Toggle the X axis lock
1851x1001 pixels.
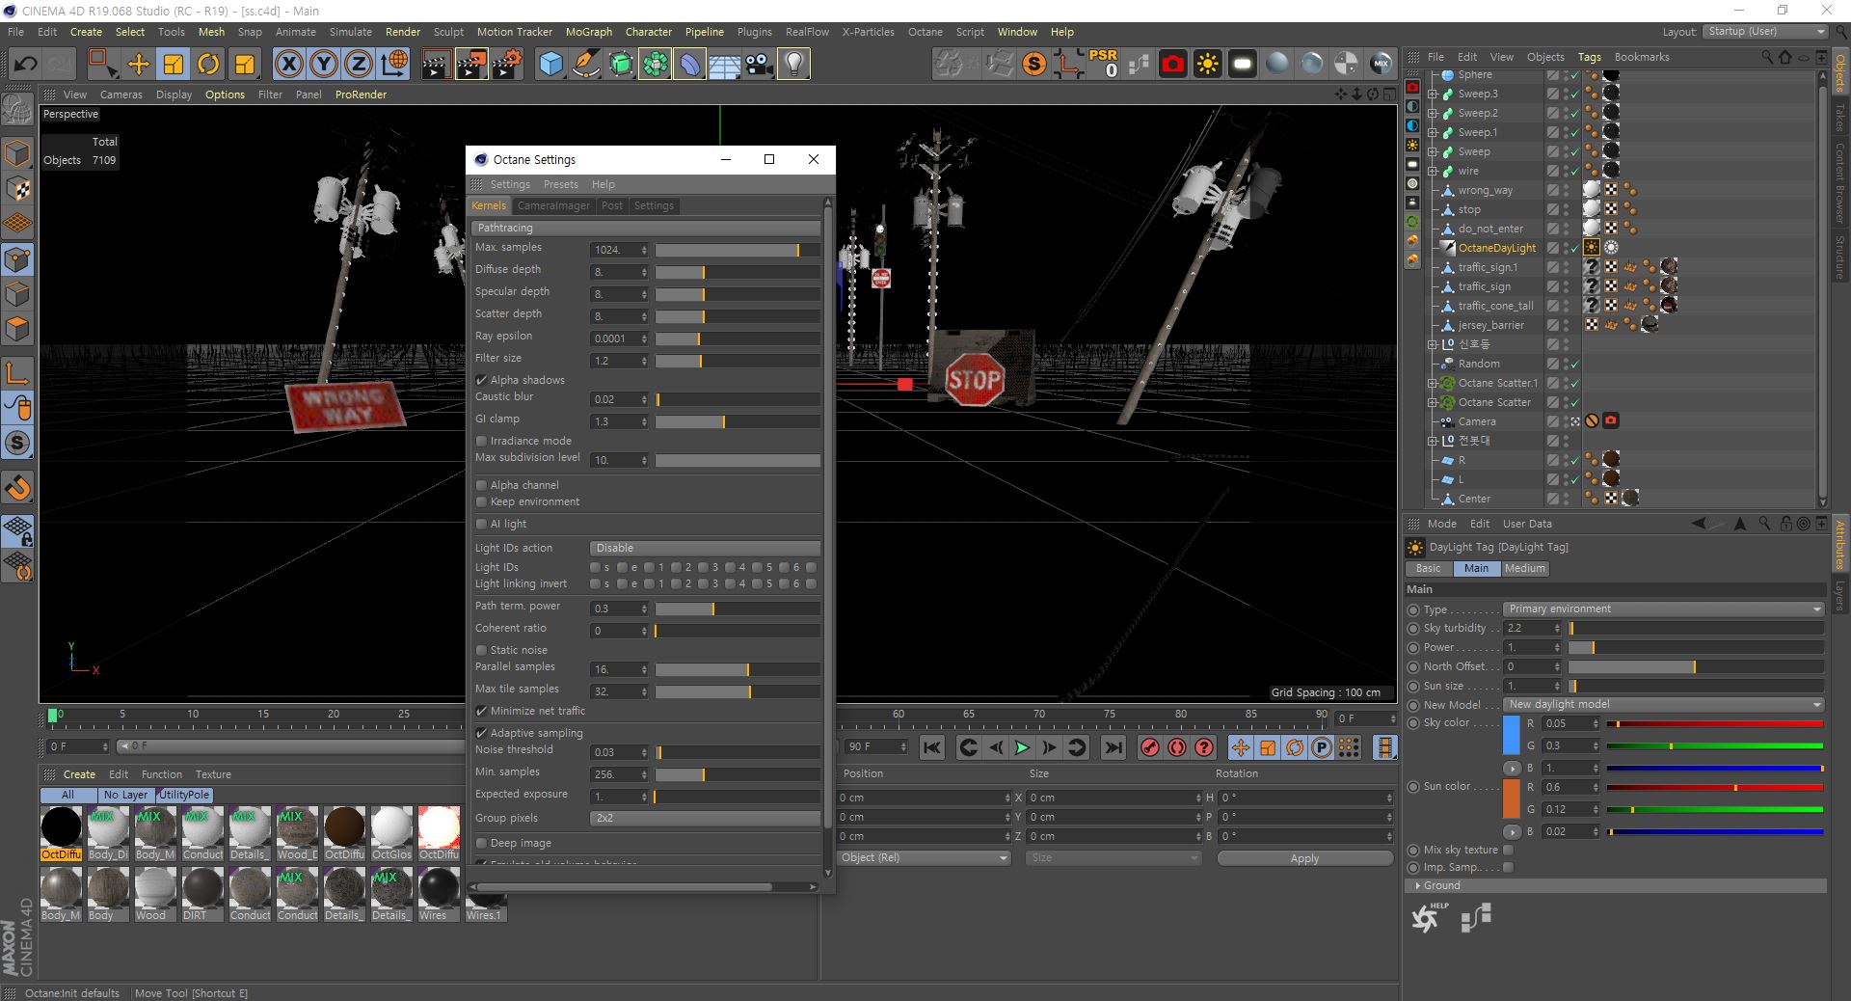pos(288,65)
